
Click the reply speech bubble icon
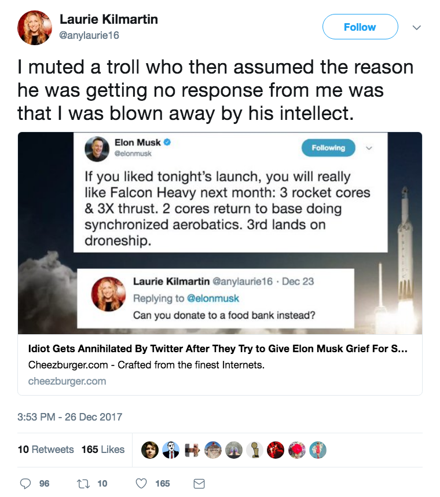coord(25,483)
